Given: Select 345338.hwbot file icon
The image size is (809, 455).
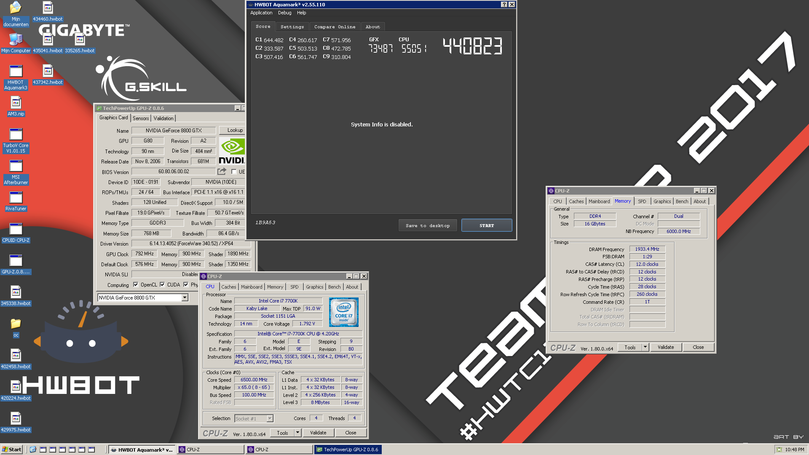Looking at the screenshot, I should coord(16,295).
